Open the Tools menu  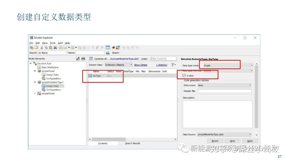(x=52, y=43)
